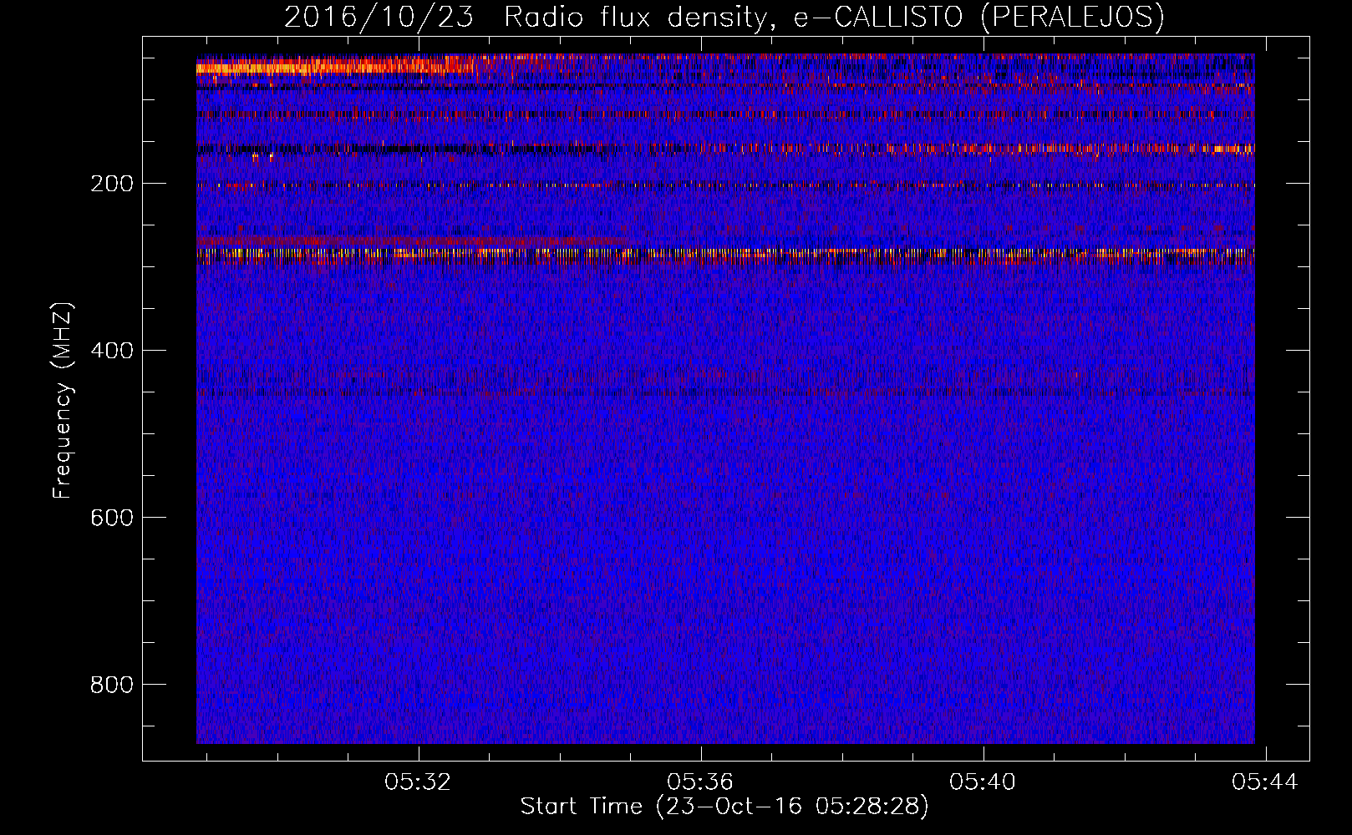
Task: Click the 05:36 time tick label
Action: tap(700, 782)
